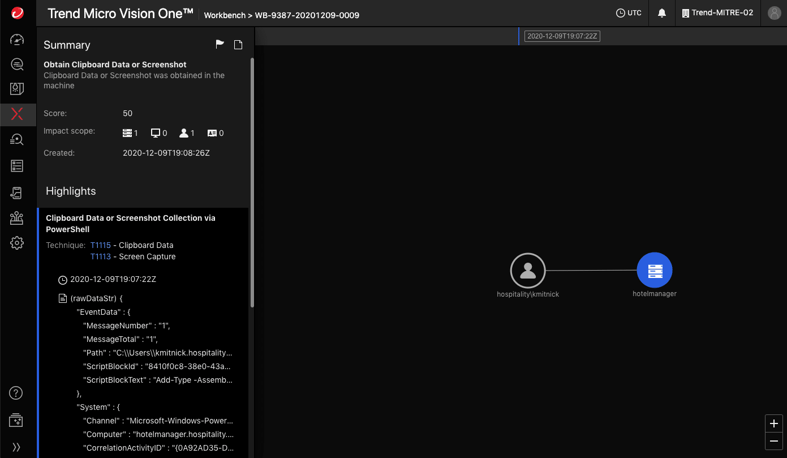Open the UTC timezone selector
Screen dimensions: 787x458
point(629,13)
